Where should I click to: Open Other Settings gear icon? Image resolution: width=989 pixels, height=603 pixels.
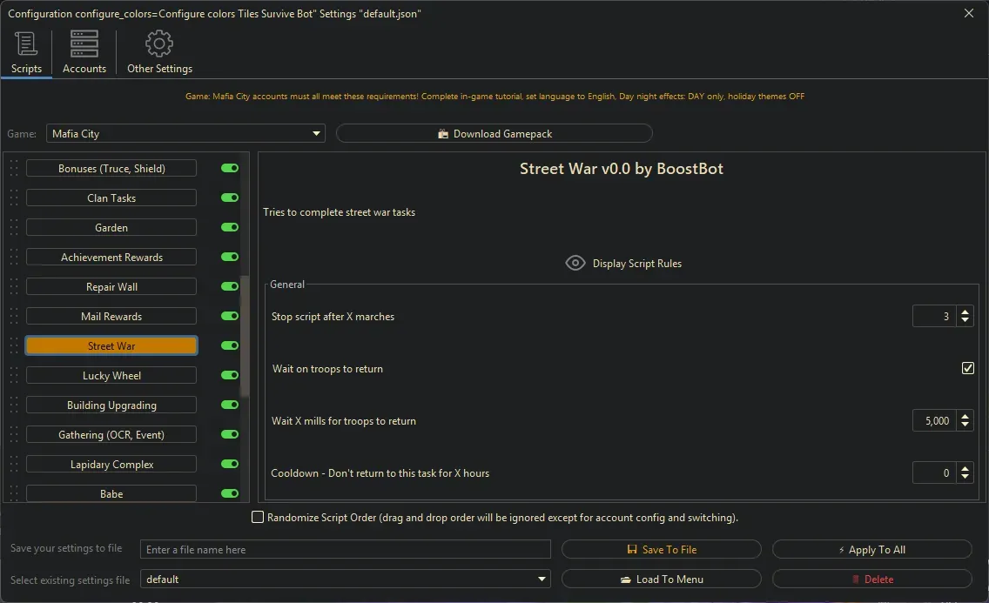159,44
